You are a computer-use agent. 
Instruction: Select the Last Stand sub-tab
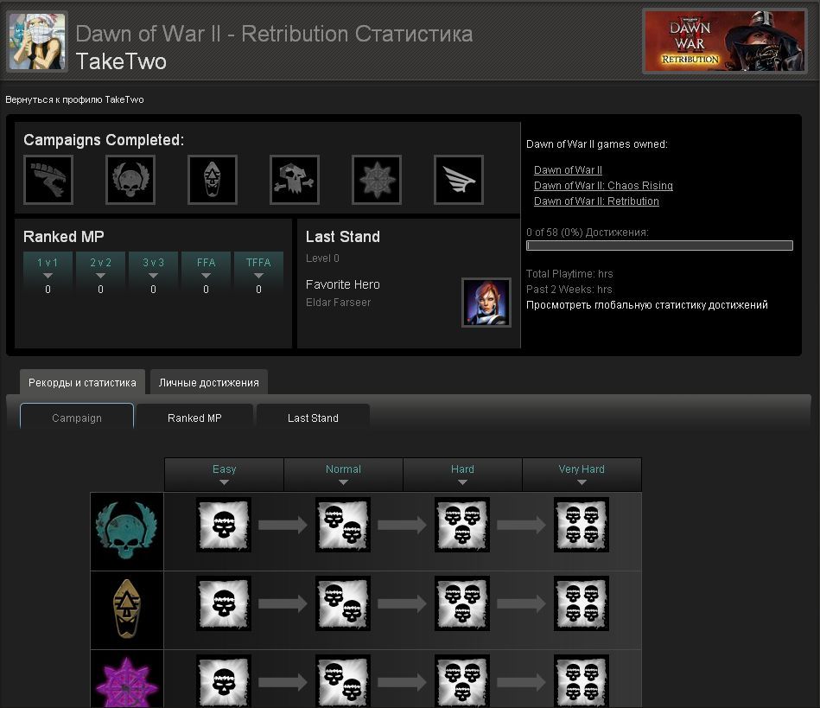coord(313,418)
